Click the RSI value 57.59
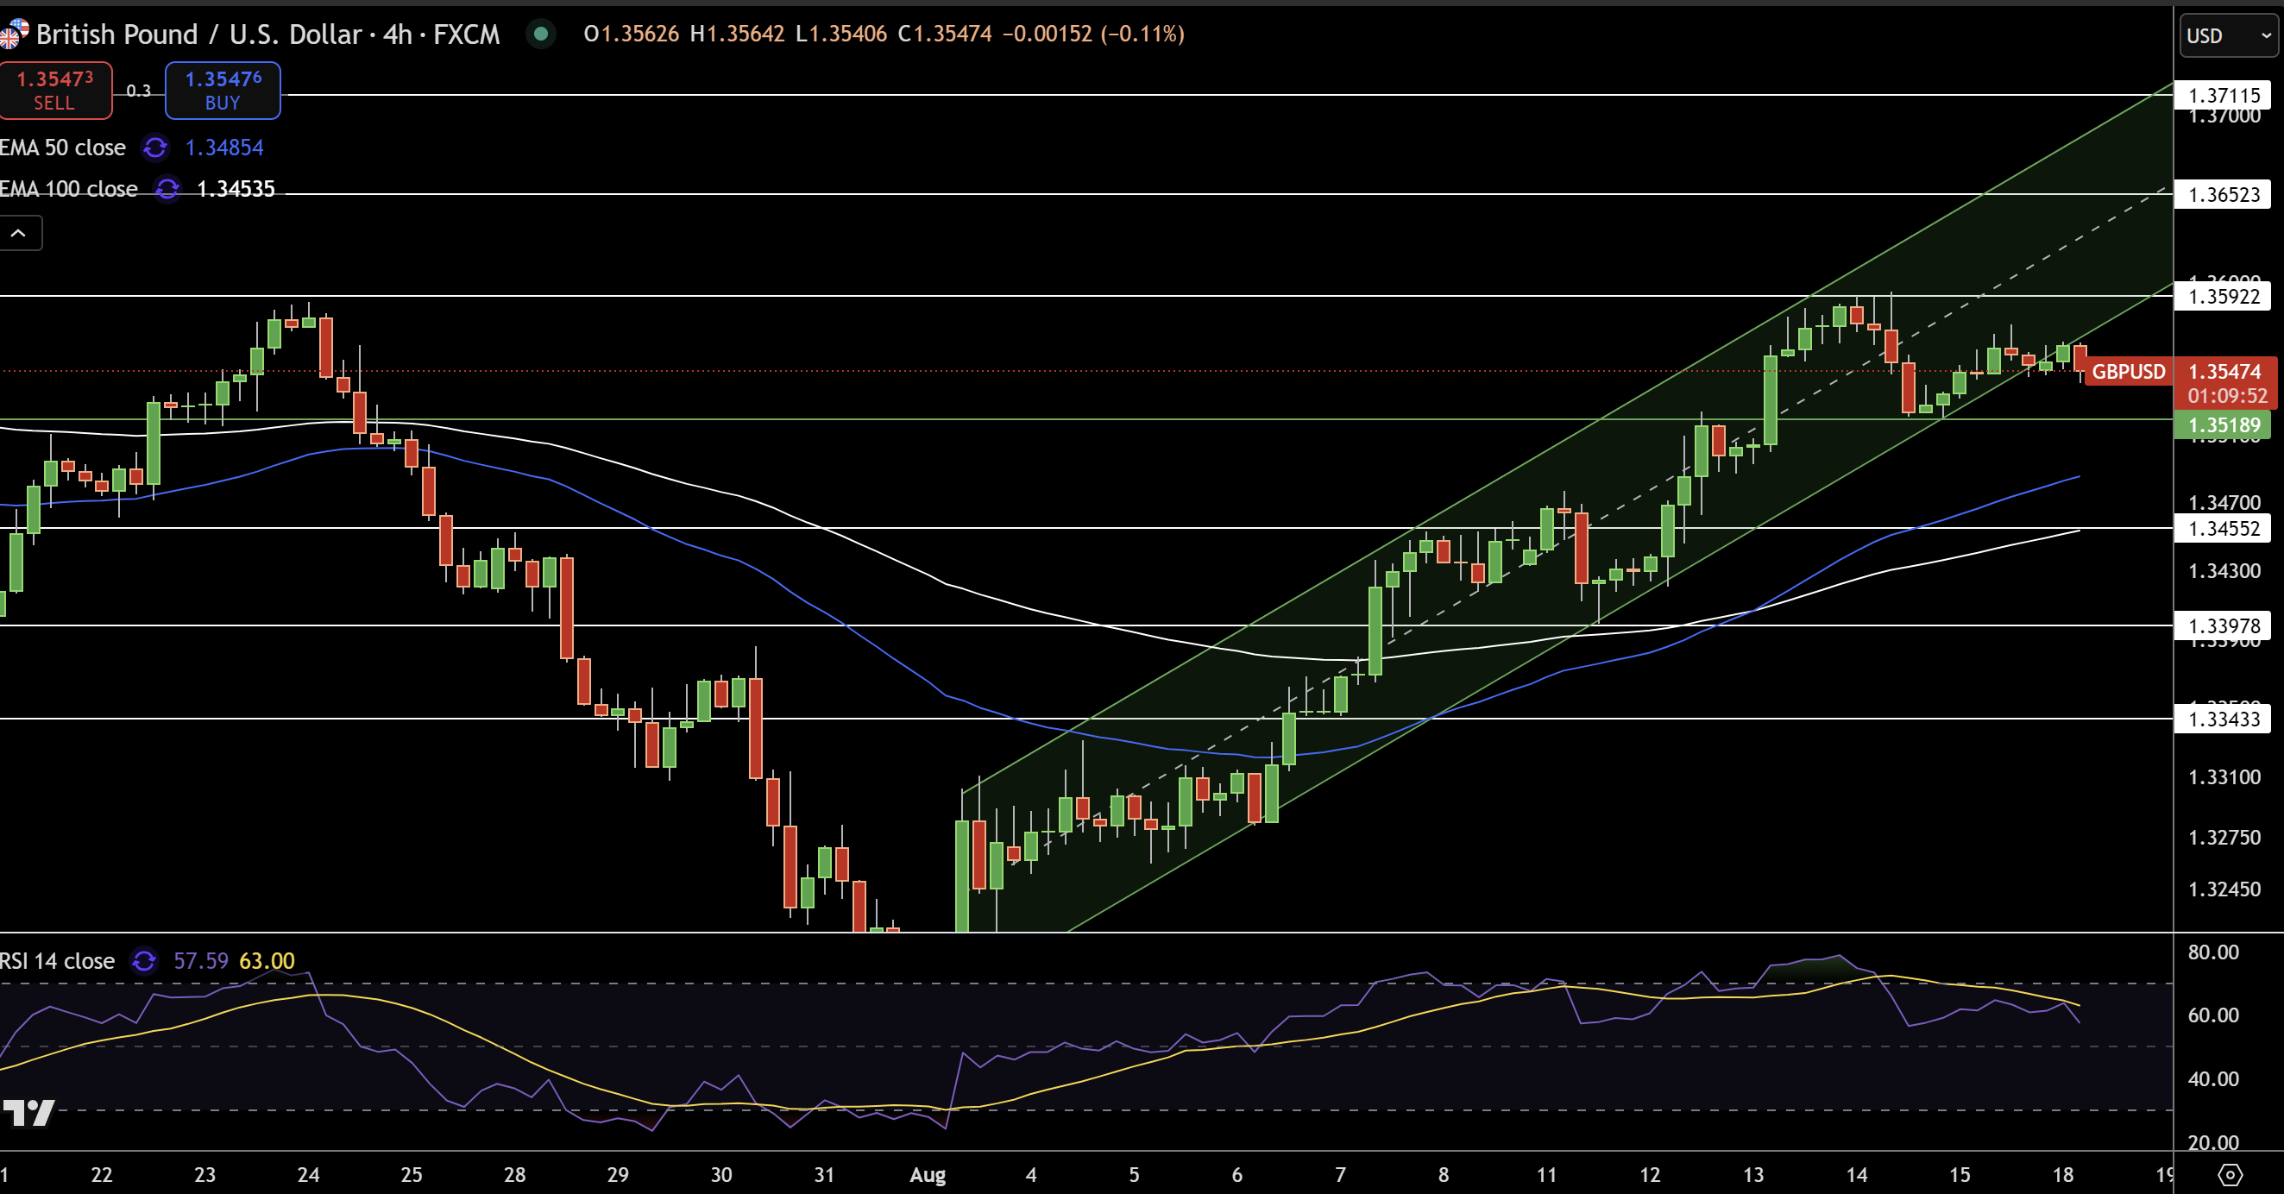Screen dimensions: 2284x1194 (201, 961)
